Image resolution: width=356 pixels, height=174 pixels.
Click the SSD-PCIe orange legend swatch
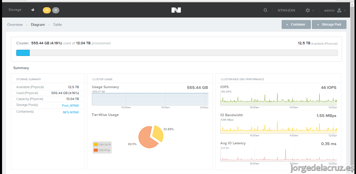tap(96, 150)
